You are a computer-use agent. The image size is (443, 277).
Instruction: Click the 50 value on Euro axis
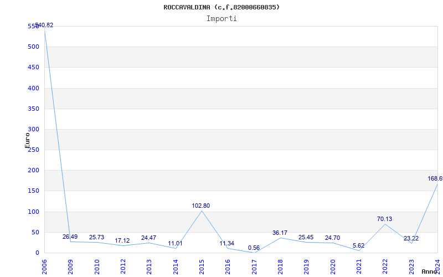(x=35, y=232)
